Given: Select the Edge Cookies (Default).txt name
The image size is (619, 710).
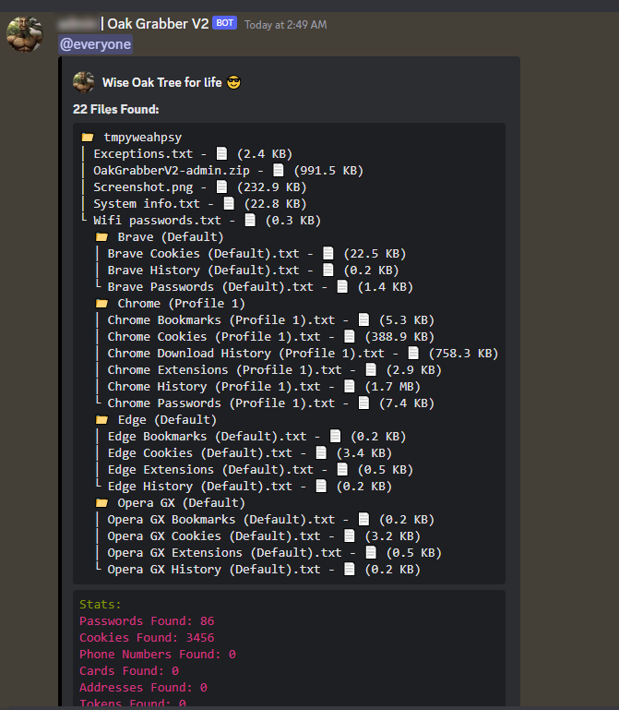Looking at the screenshot, I should pos(200,453).
